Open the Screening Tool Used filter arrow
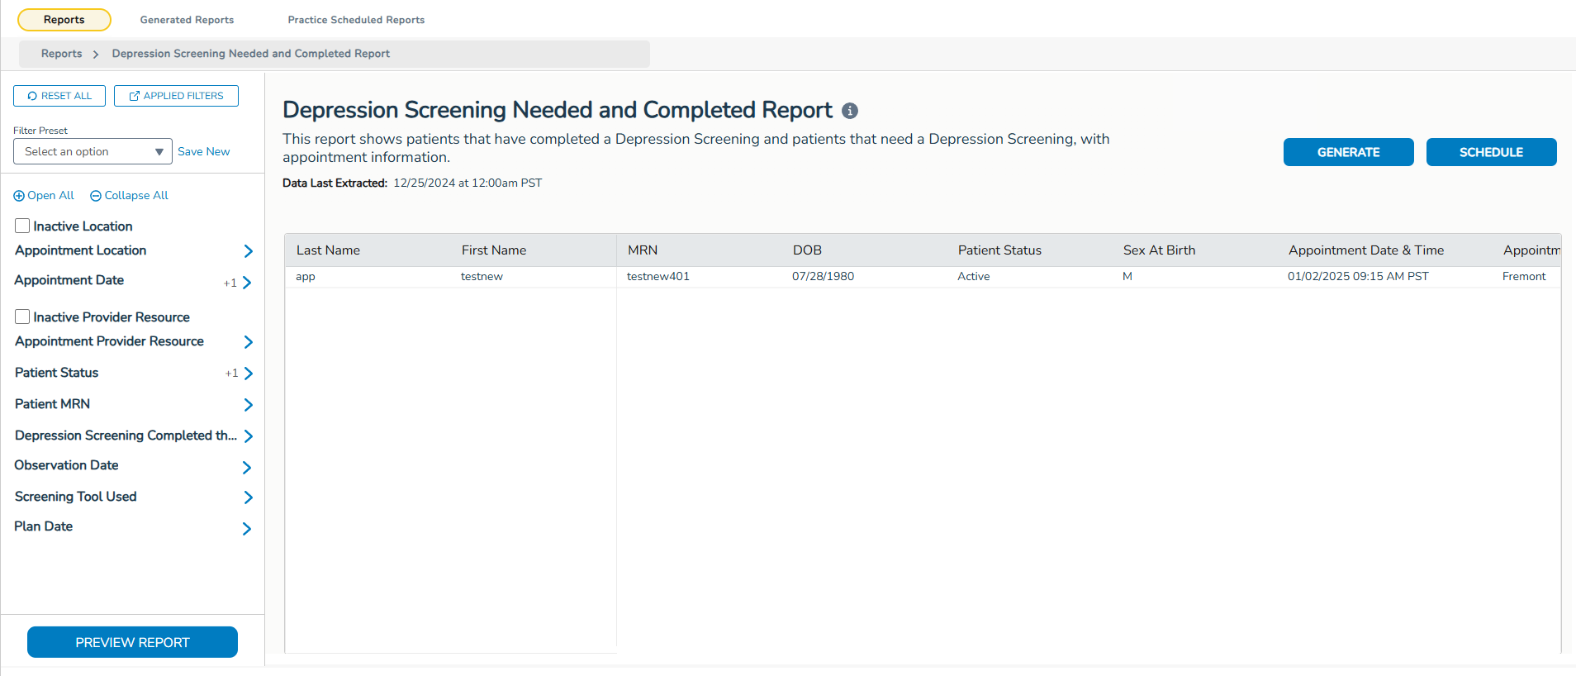The image size is (1576, 676). [248, 497]
